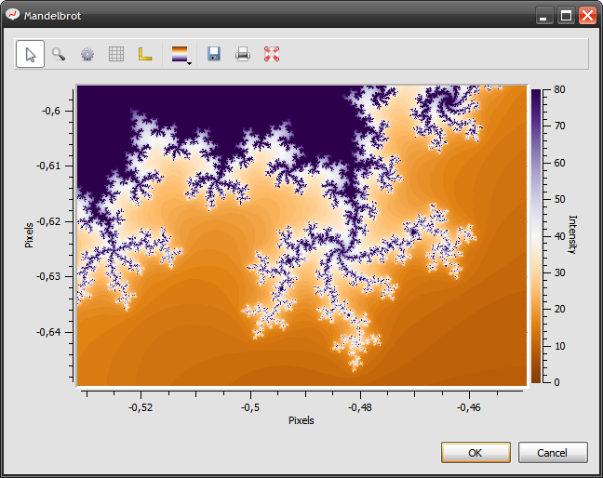Open the colormap selection dropdown

pyautogui.click(x=181, y=55)
